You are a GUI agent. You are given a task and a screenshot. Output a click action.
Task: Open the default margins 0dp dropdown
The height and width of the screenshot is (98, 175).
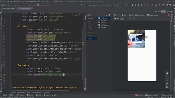122,19
